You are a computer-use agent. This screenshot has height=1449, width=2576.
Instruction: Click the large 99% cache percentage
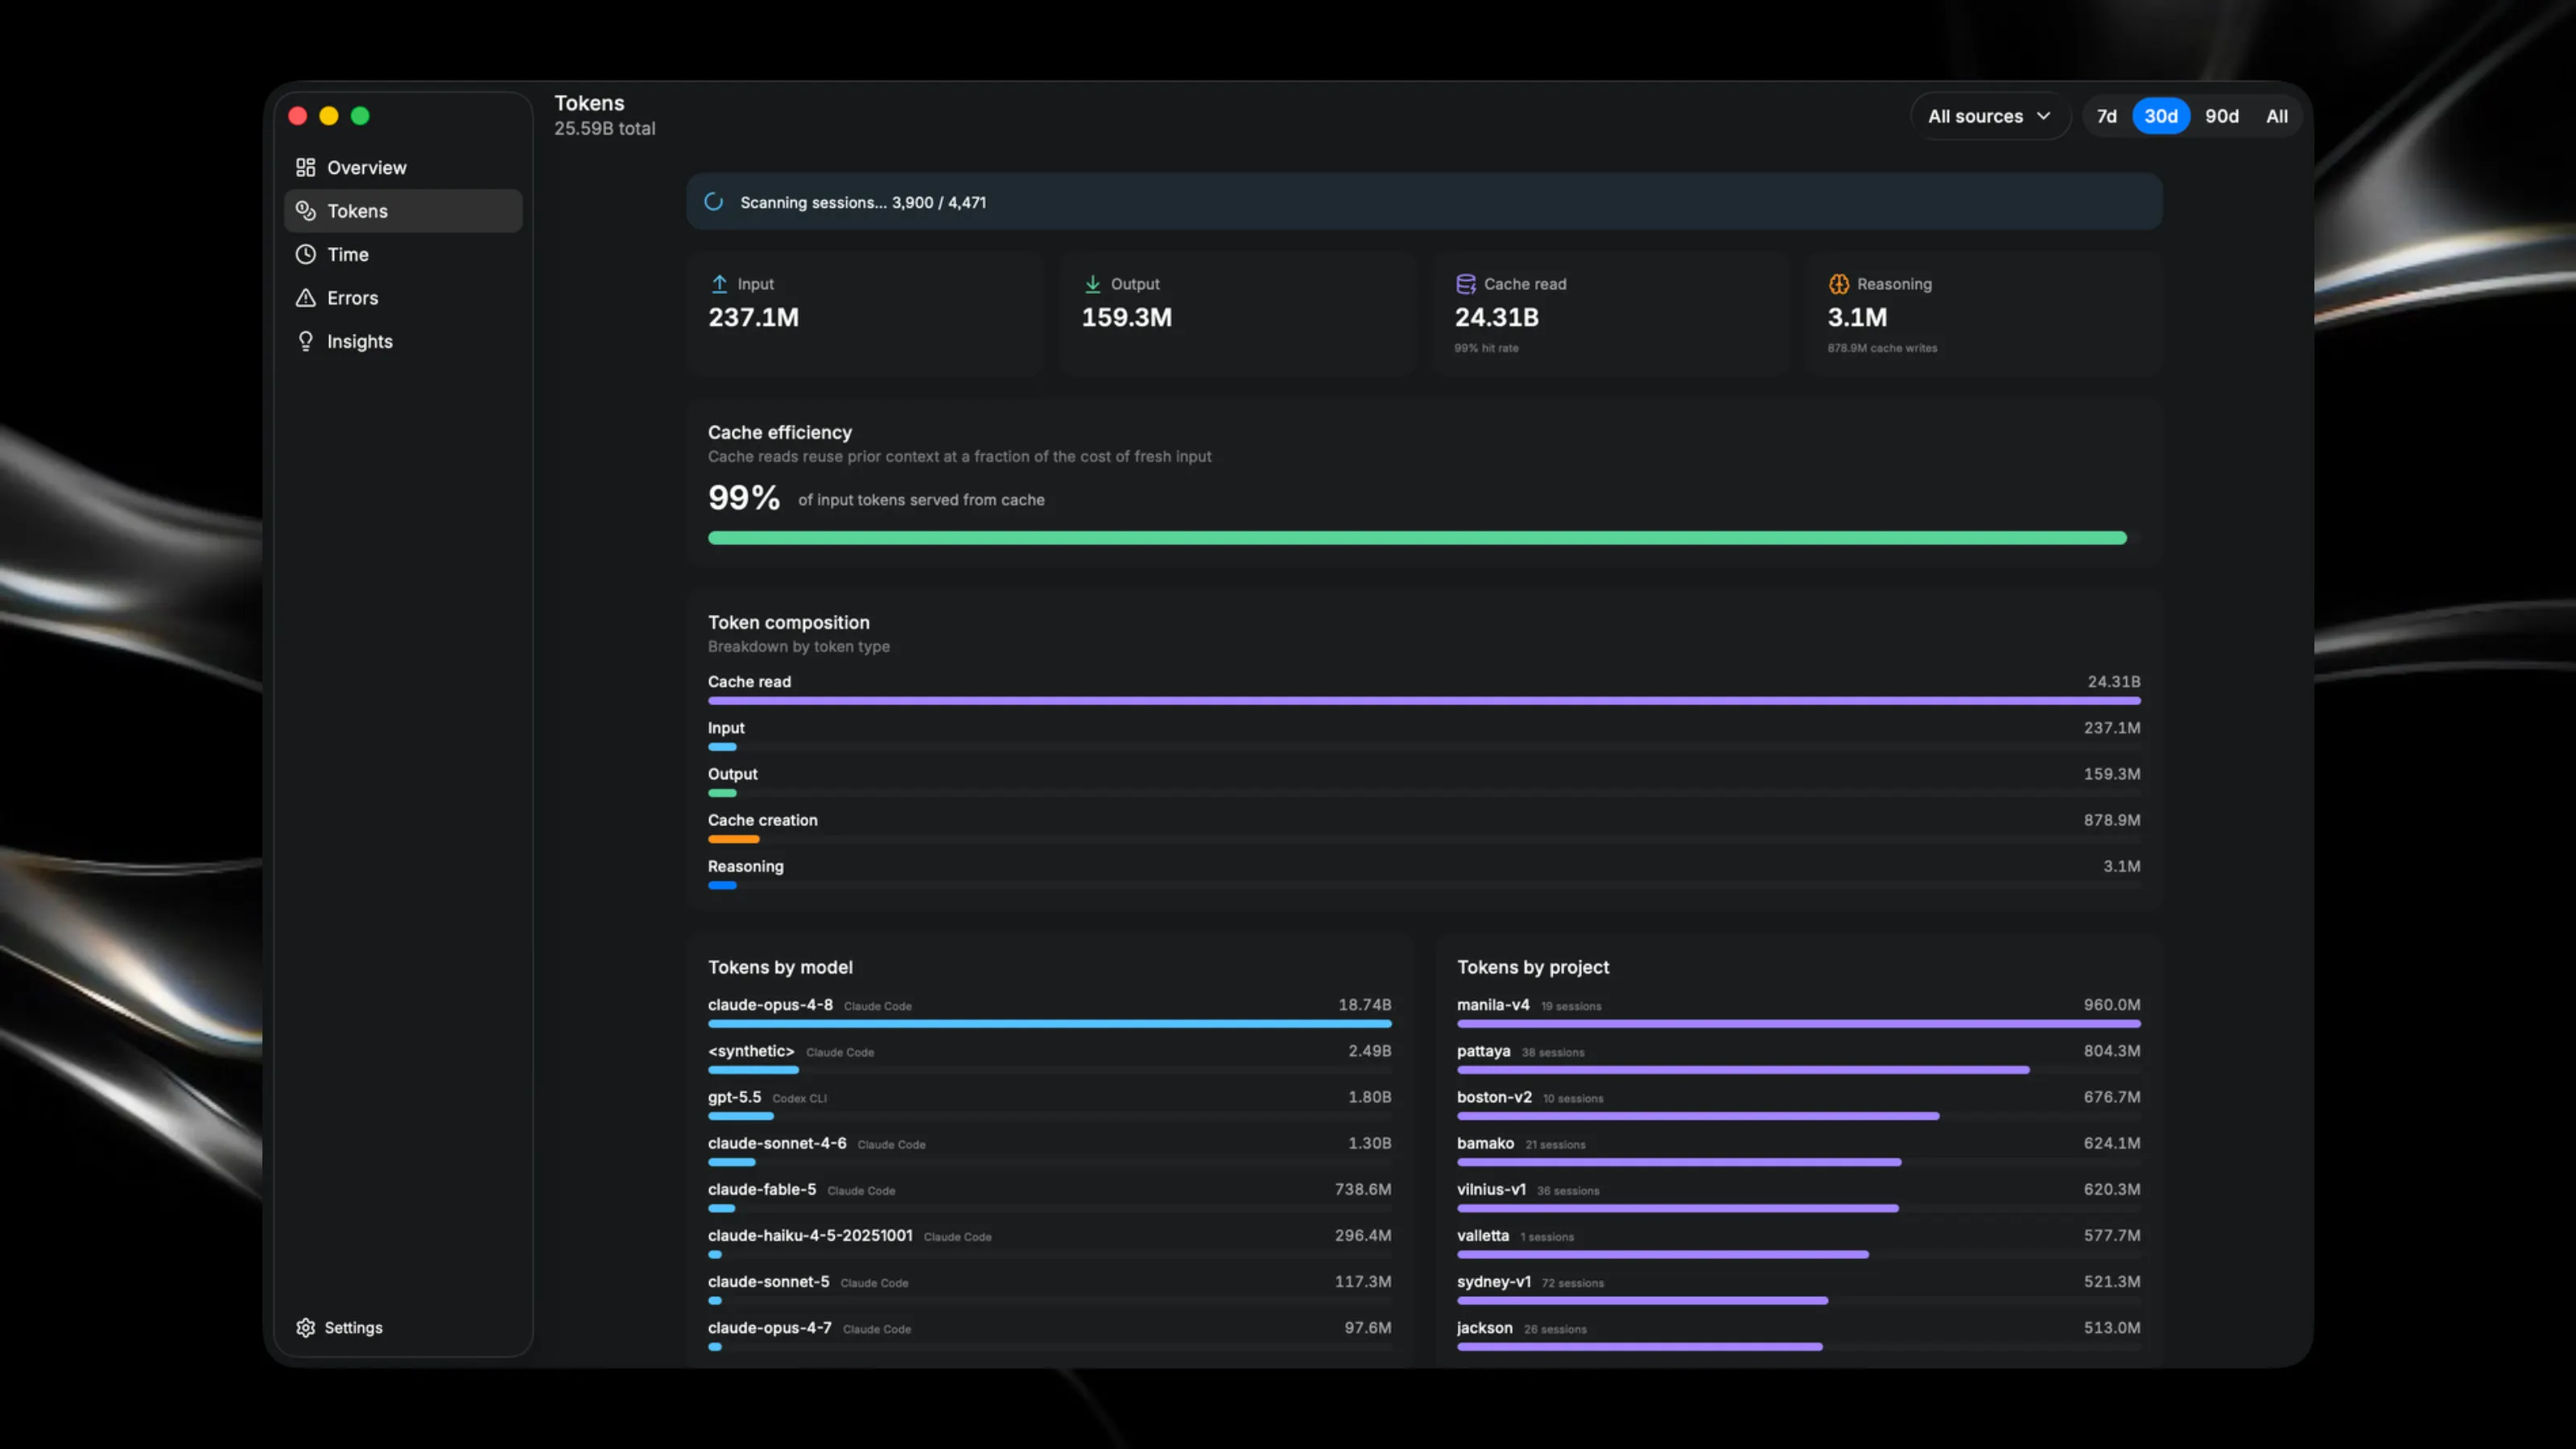743,497
